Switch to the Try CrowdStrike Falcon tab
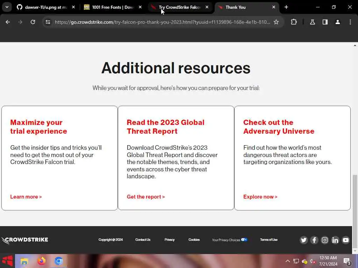The image size is (358, 268). (x=180, y=7)
